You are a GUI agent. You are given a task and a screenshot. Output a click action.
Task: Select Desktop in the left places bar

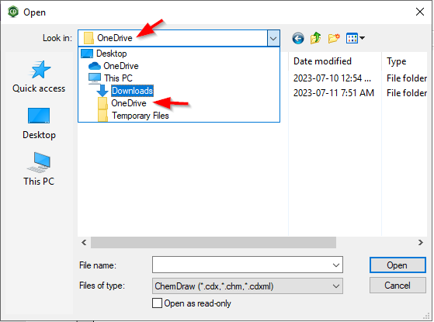coord(39,123)
